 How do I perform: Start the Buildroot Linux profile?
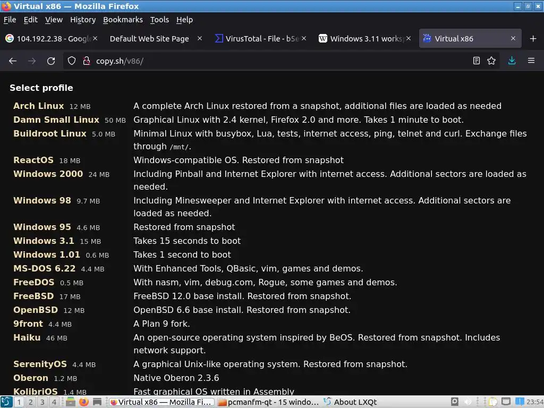[49, 133]
